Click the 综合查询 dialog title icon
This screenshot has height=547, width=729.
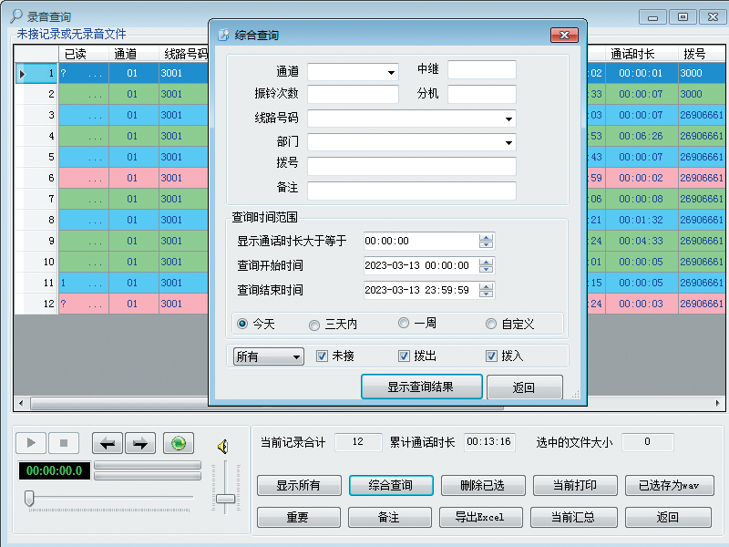[223, 35]
